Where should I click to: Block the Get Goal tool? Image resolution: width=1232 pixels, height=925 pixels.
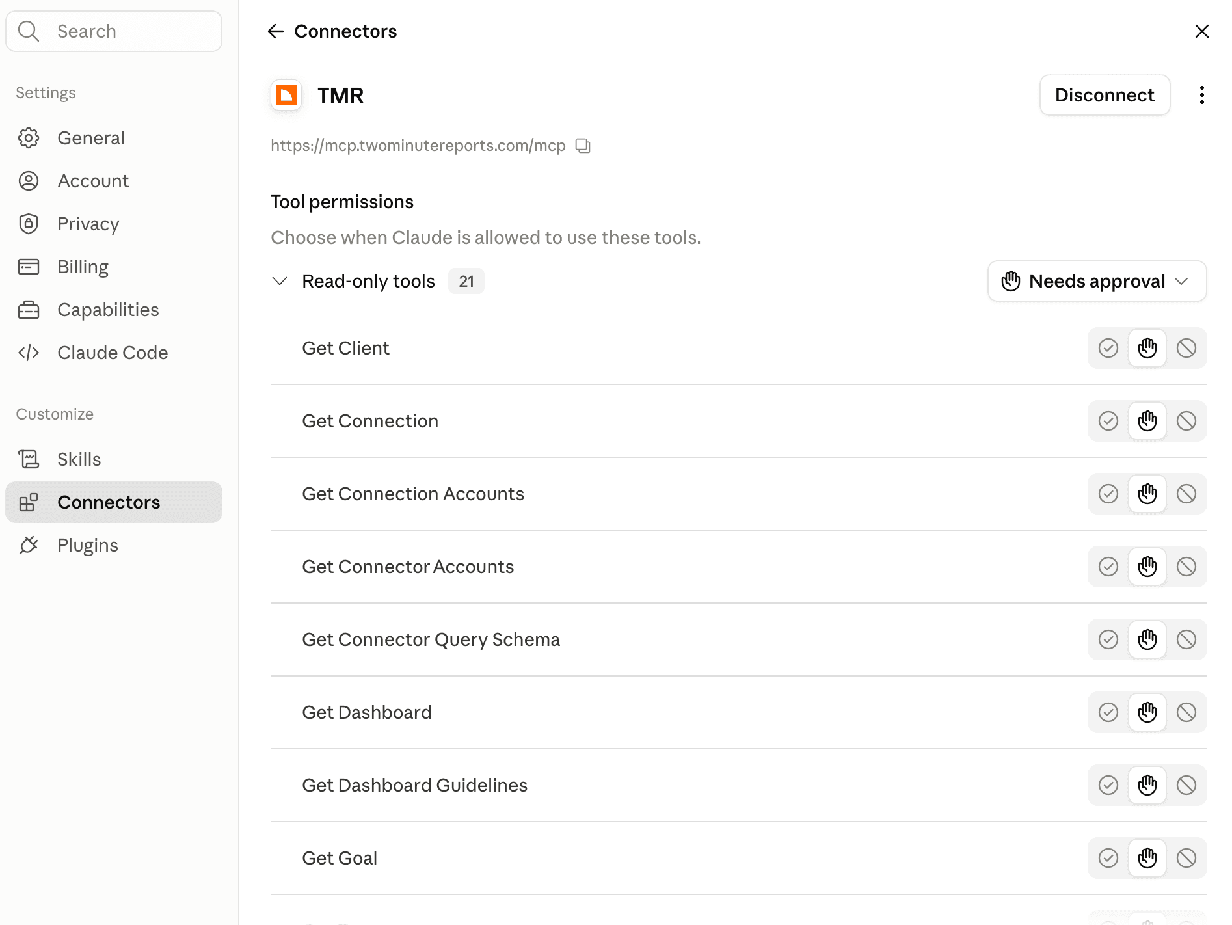click(x=1186, y=858)
